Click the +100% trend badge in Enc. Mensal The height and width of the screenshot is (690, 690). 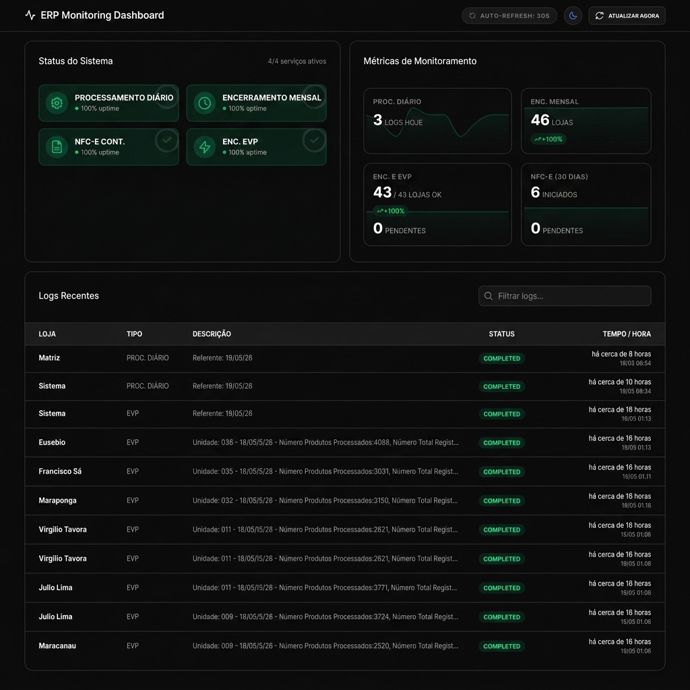[548, 139]
